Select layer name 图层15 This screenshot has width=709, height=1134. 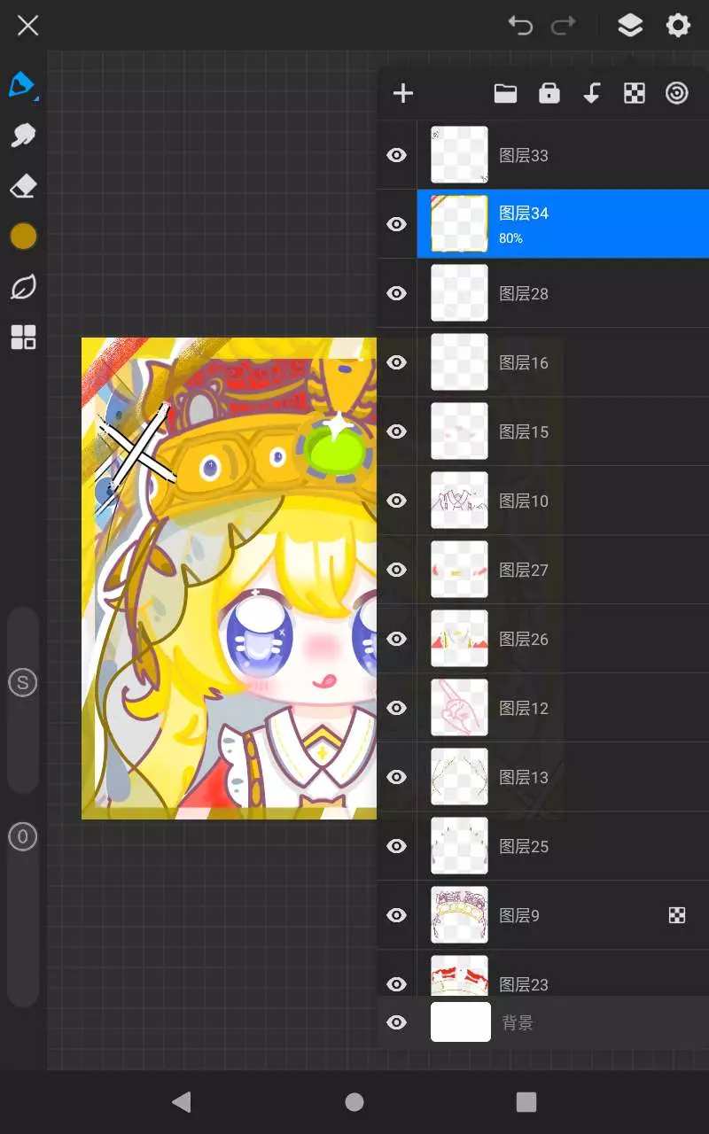[x=524, y=431]
